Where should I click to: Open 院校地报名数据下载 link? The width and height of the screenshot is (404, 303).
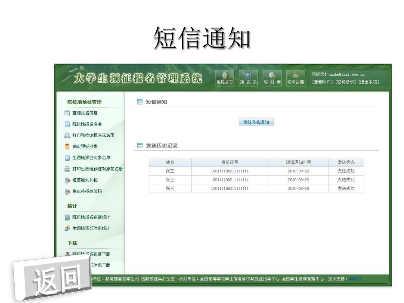click(x=91, y=254)
